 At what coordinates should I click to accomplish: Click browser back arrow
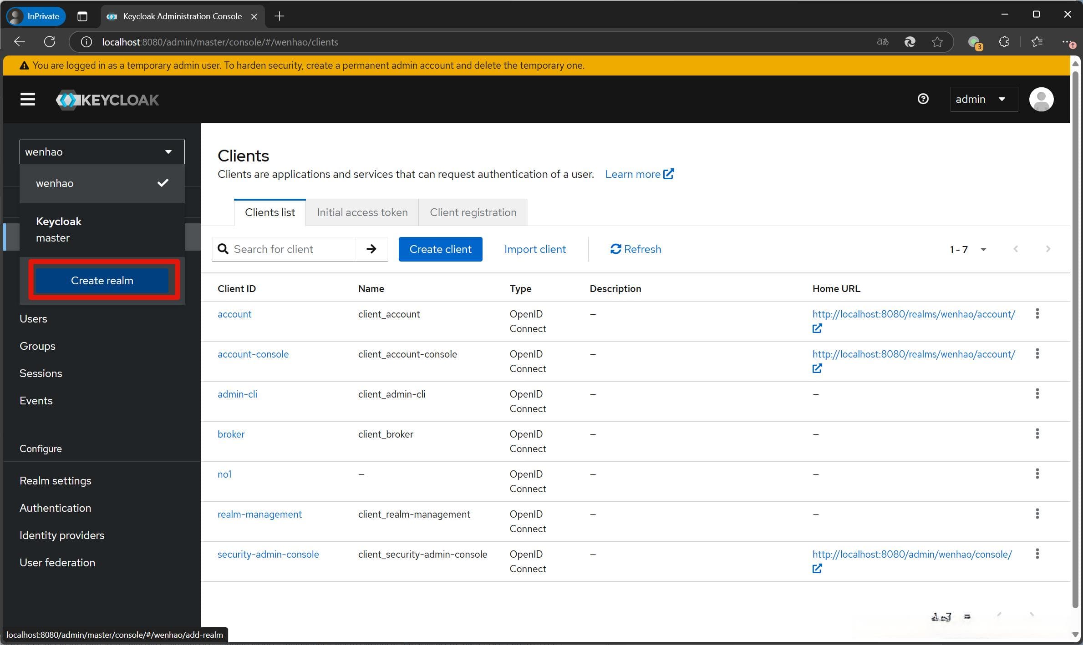coord(20,42)
